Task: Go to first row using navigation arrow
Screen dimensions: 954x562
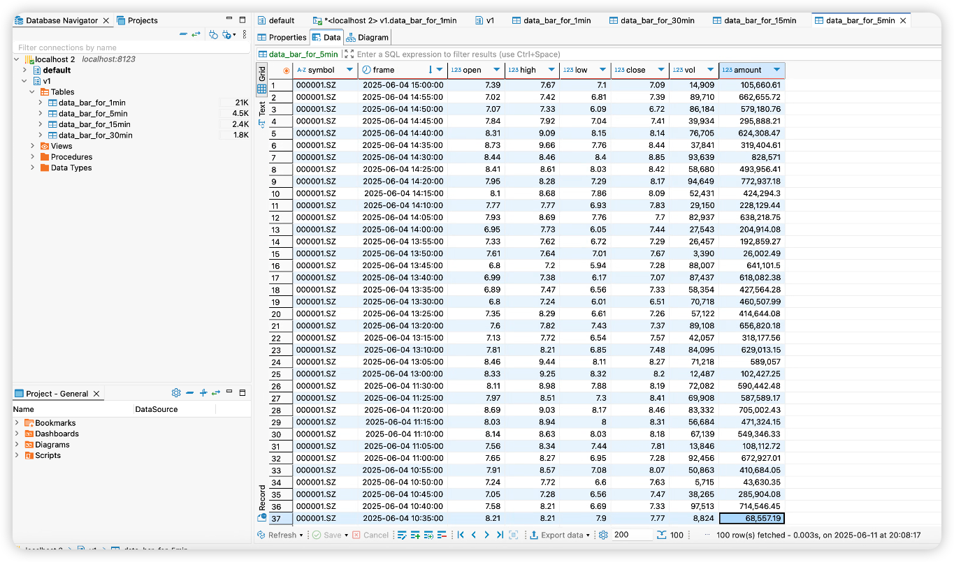Action: tap(461, 535)
